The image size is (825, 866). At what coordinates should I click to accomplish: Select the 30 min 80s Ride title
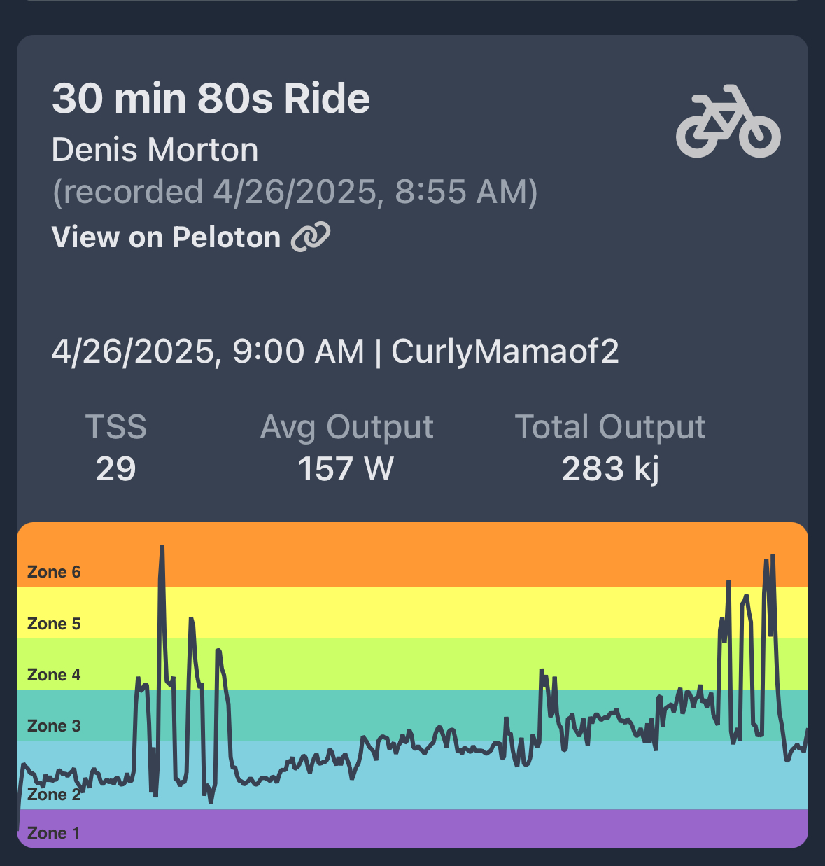(211, 98)
